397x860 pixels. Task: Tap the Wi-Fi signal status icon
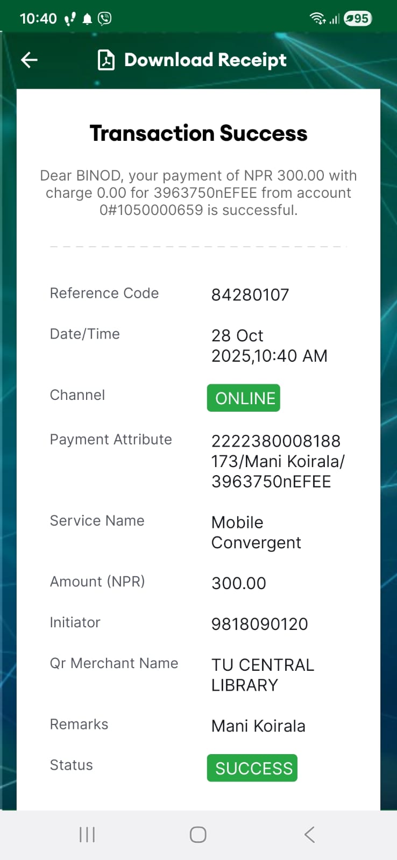[317, 19]
